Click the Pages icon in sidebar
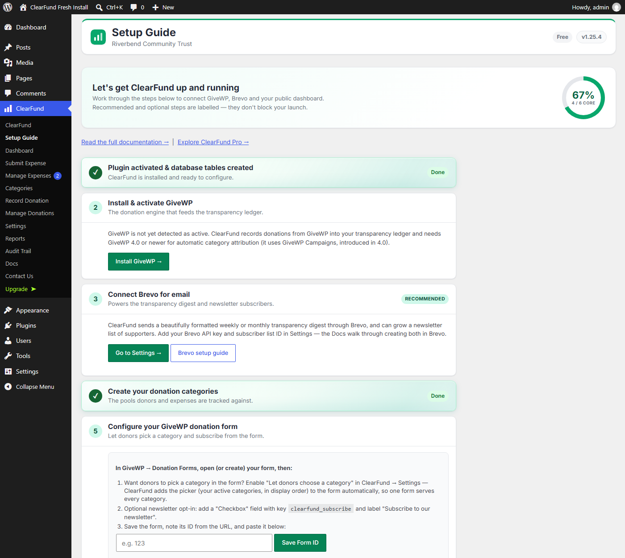625x558 pixels. click(8, 78)
